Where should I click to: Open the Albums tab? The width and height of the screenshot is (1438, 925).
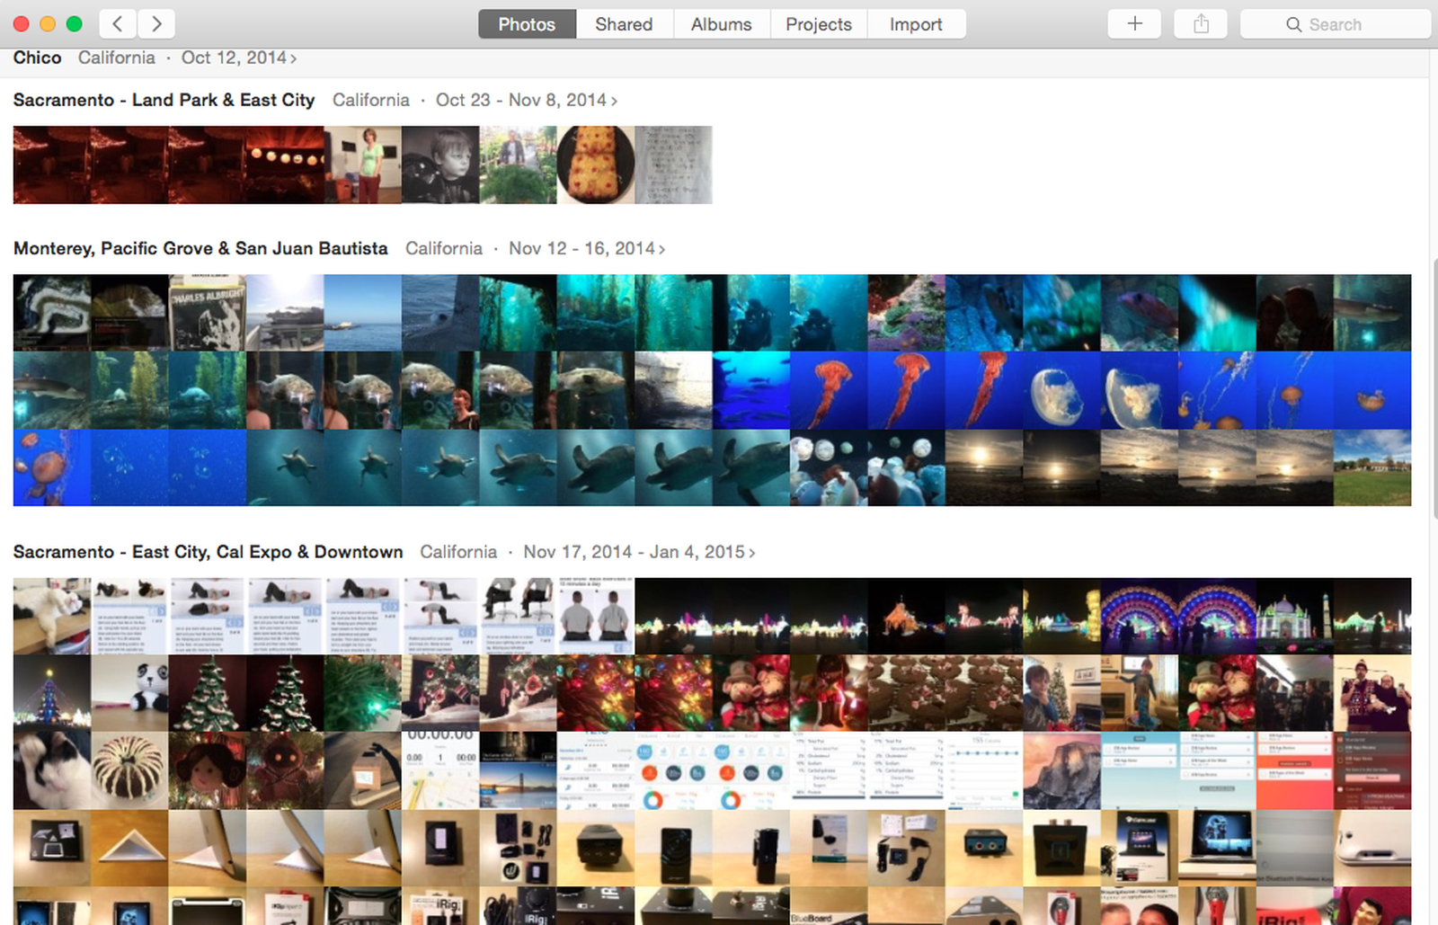(721, 24)
